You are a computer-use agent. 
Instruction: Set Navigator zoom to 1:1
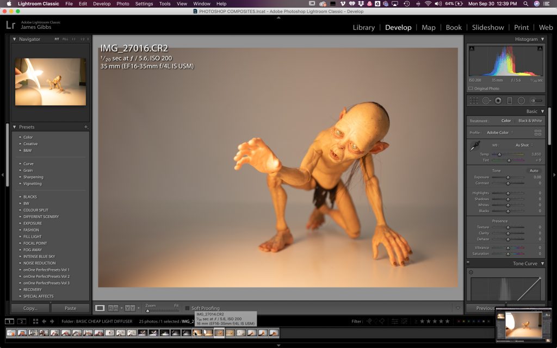(74, 39)
